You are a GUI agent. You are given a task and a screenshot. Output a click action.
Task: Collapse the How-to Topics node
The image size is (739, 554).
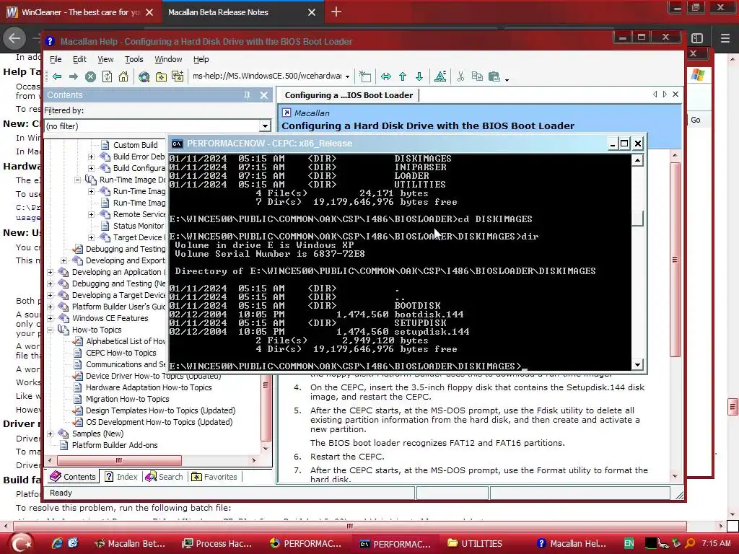coord(50,330)
